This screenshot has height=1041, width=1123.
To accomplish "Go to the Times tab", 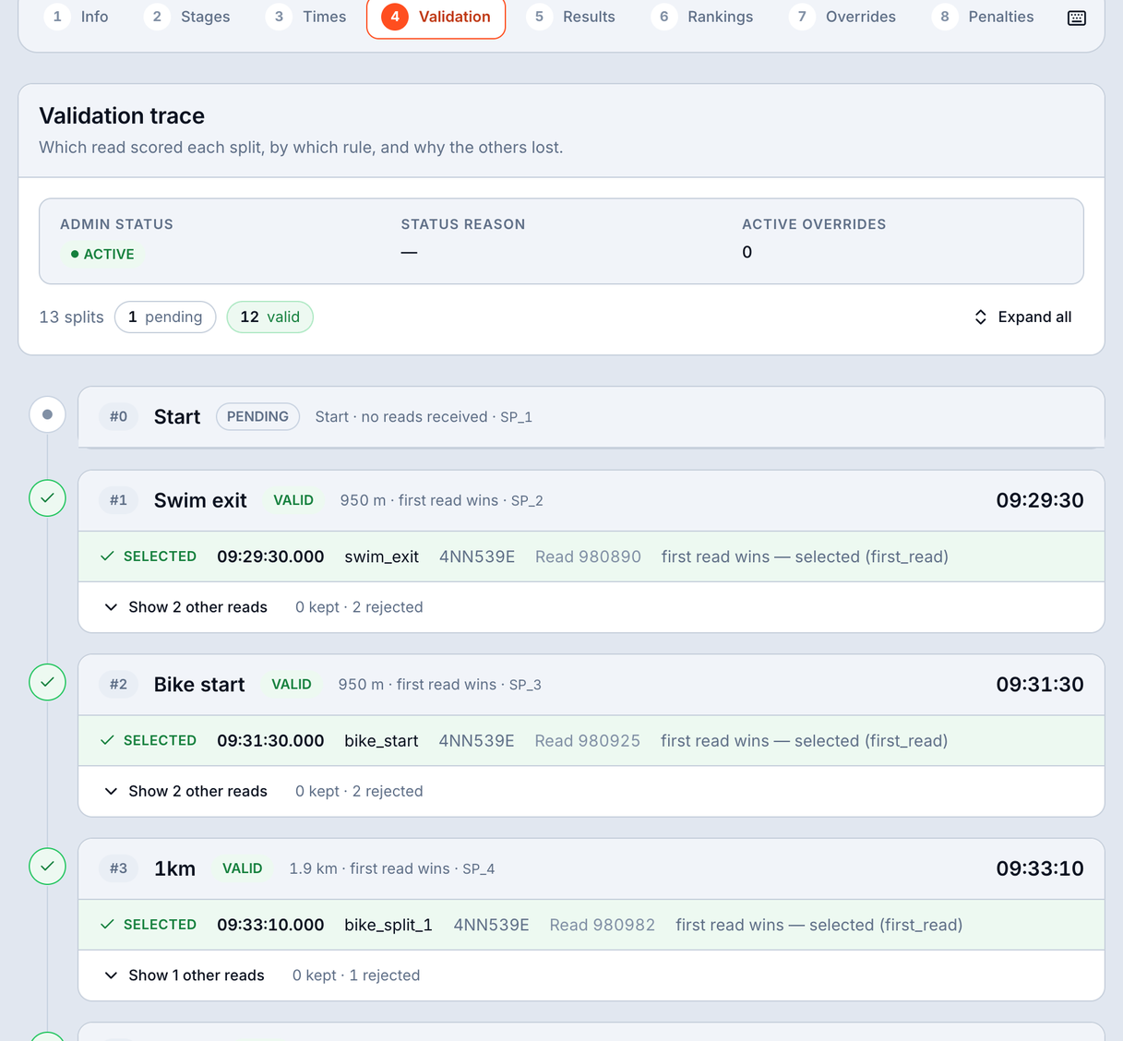I will point(307,17).
